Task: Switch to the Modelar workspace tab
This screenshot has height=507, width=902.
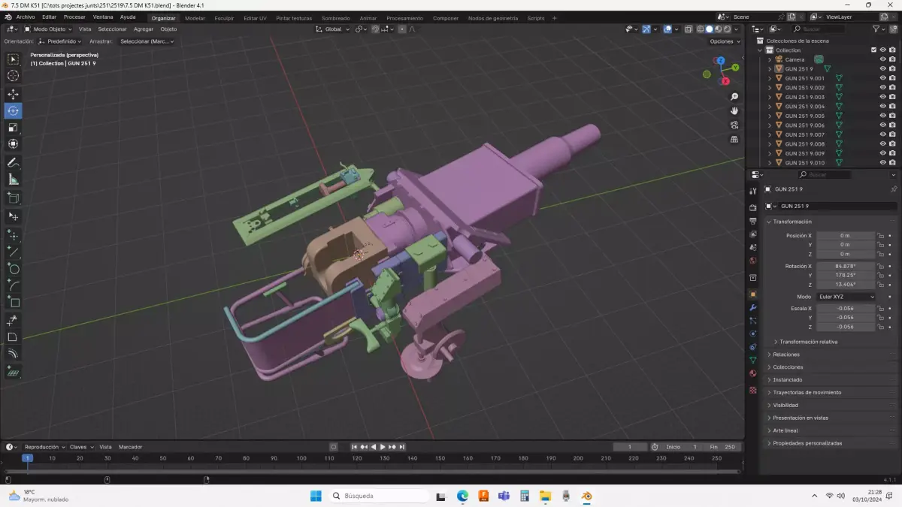Action: tap(195, 18)
